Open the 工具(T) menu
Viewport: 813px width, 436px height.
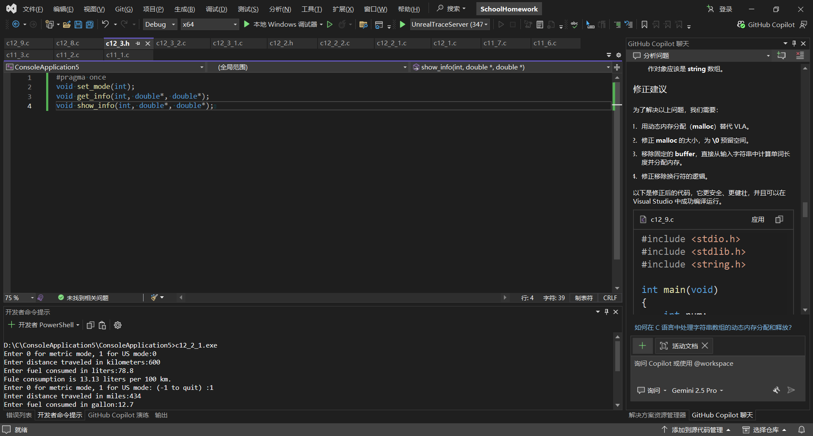point(312,9)
